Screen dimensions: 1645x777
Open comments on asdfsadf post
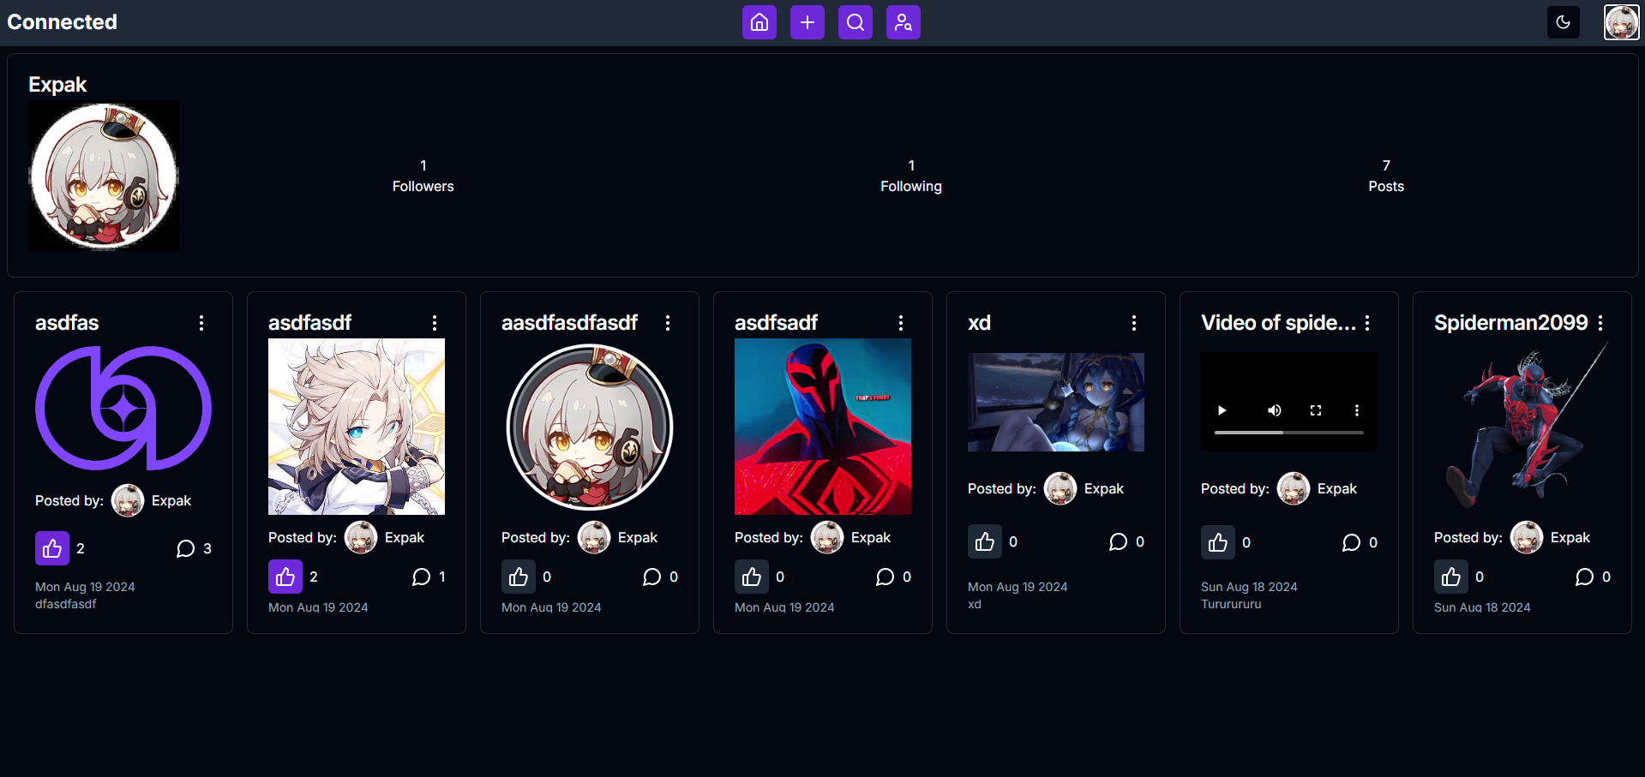pos(885,577)
